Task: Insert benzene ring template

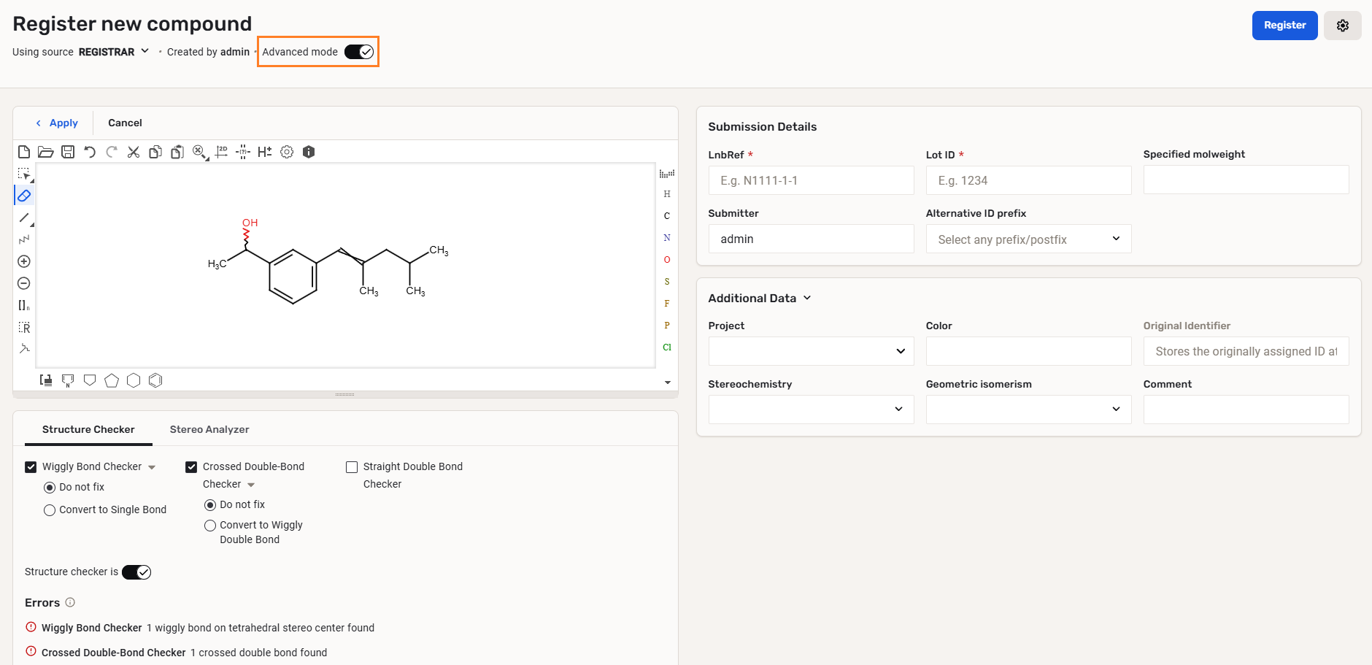Action: coord(155,380)
